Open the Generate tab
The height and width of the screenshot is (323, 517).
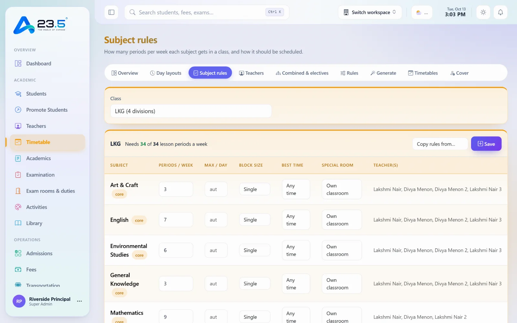pyautogui.click(x=383, y=73)
